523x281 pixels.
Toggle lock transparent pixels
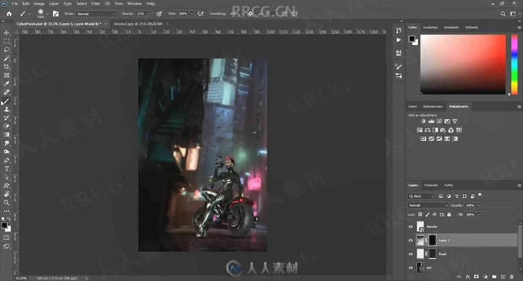420,214
